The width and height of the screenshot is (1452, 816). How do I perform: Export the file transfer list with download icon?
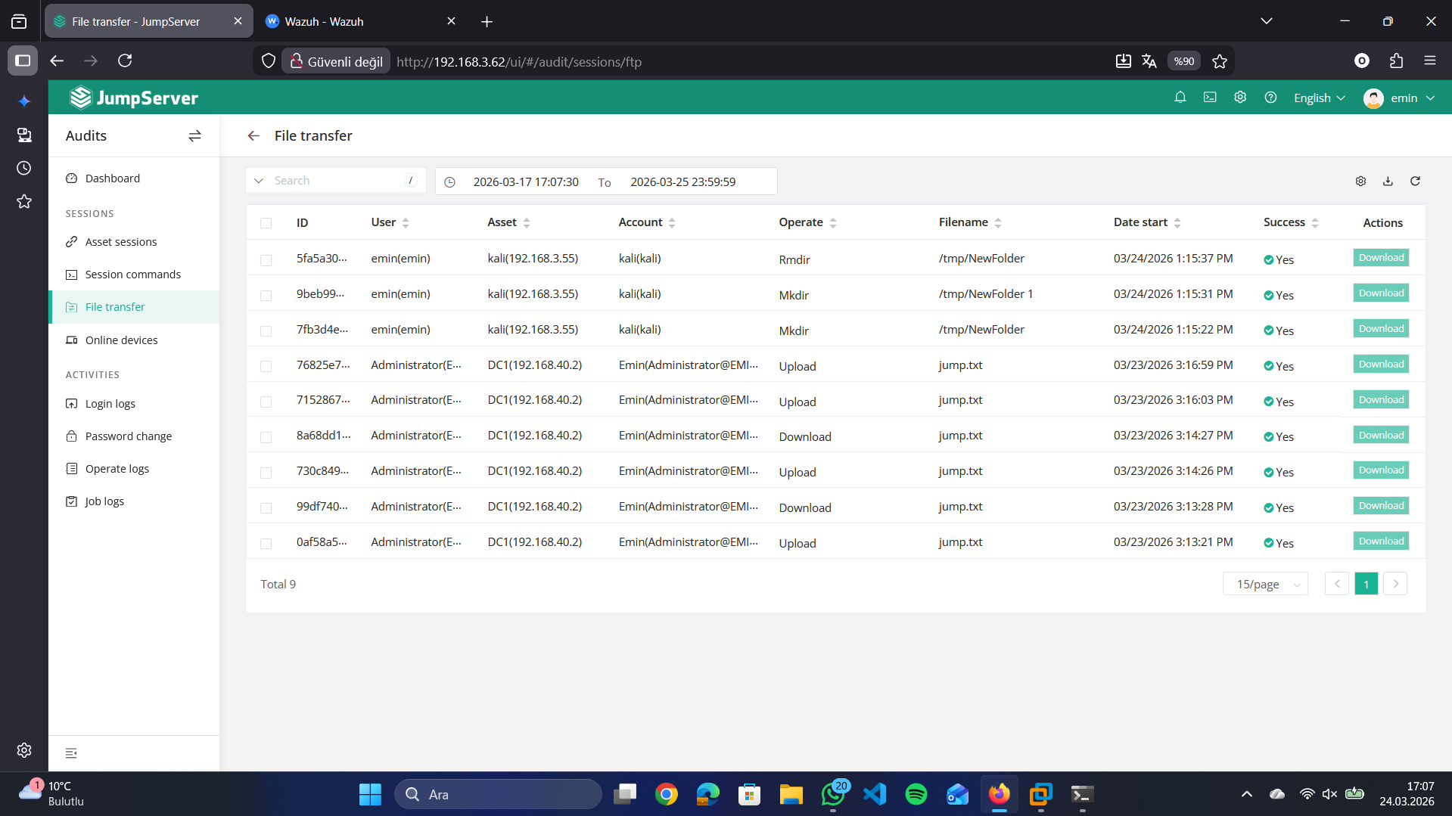(x=1388, y=182)
